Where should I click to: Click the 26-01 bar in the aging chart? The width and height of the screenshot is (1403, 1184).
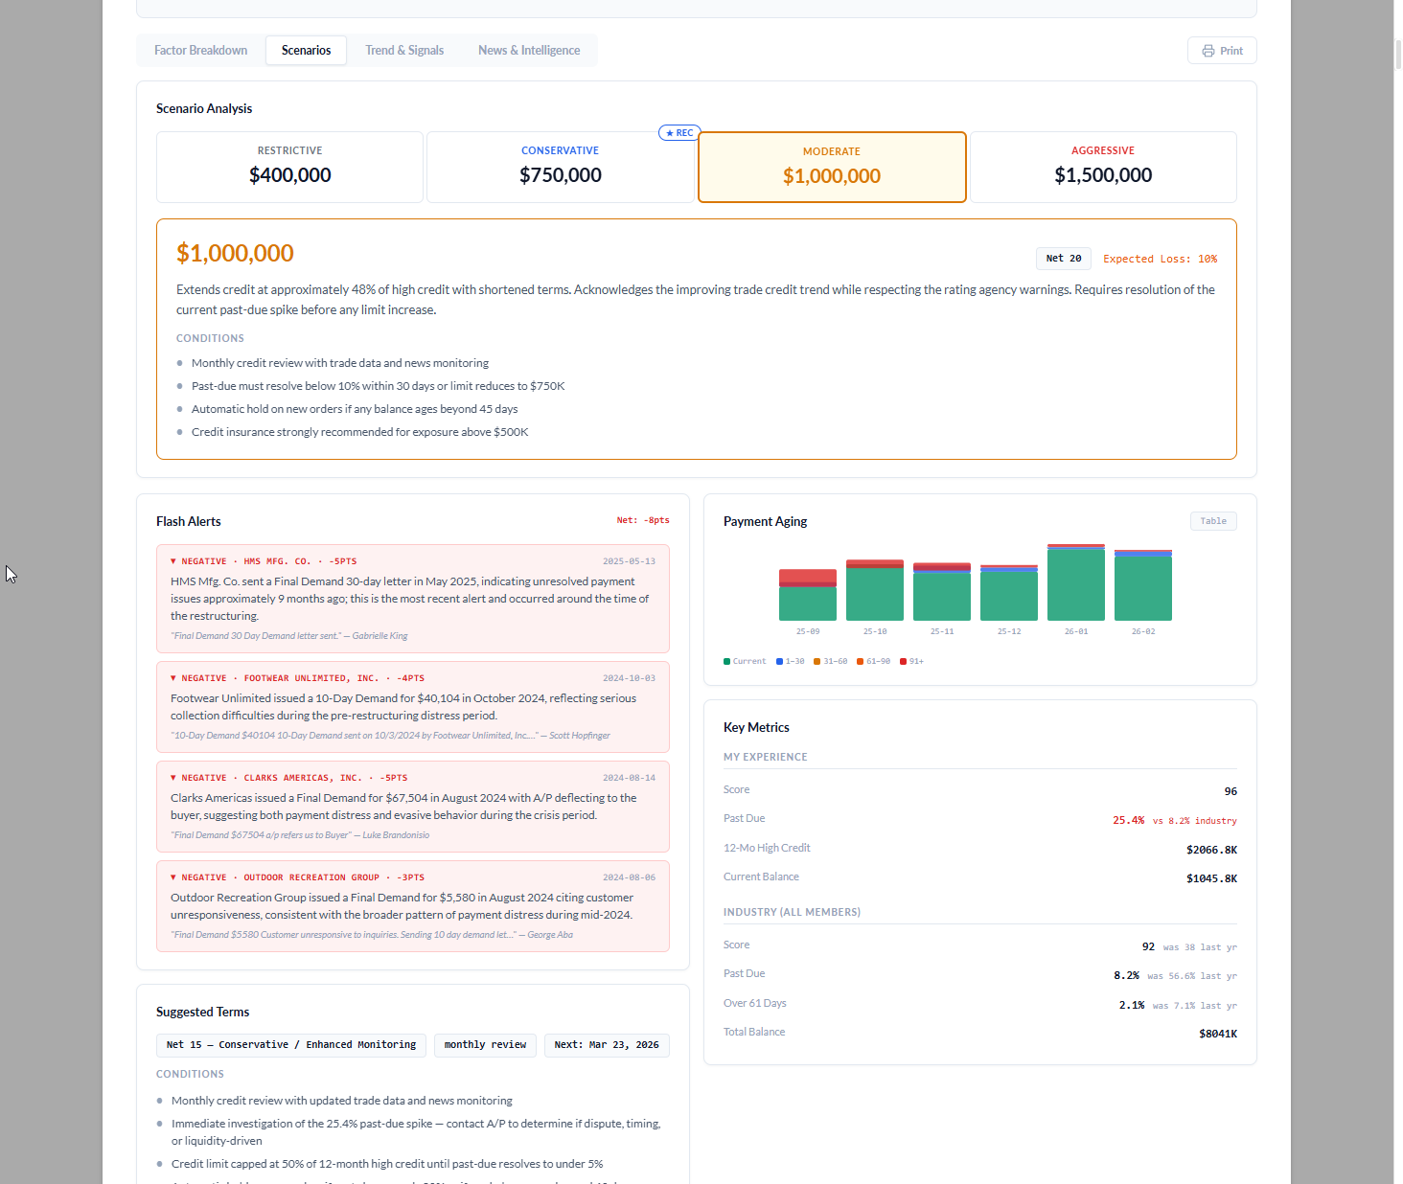pos(1075,584)
